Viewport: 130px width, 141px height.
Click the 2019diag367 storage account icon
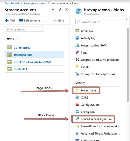point(9,47)
